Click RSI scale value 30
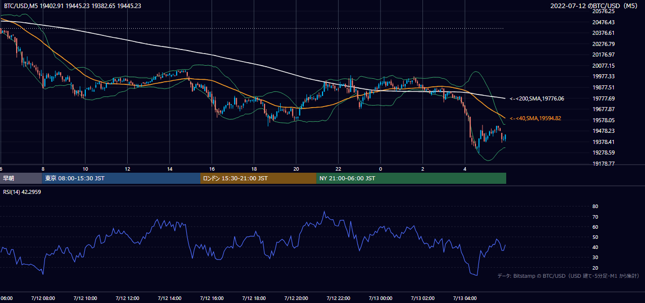Image resolution: width=645 pixels, height=303 pixels. 595,258
